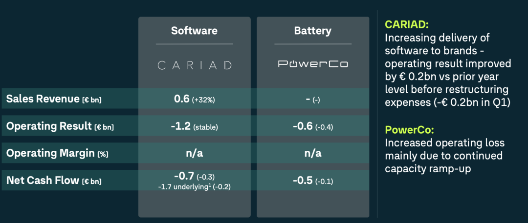
Task: Click the 'Increased operating loss' PowerCo paragraph
Action: pos(444,156)
